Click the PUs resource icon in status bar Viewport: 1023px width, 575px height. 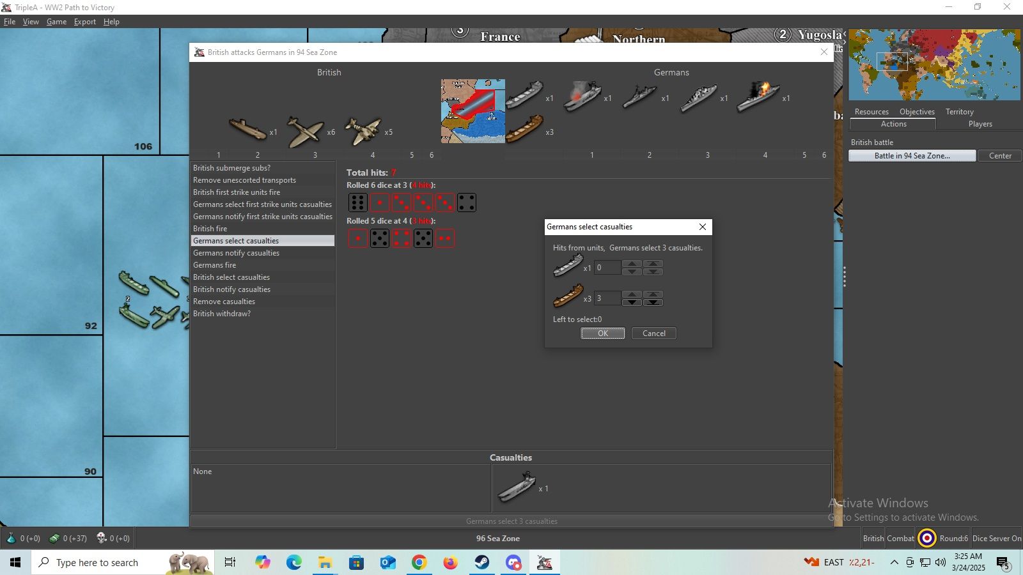[x=54, y=539]
